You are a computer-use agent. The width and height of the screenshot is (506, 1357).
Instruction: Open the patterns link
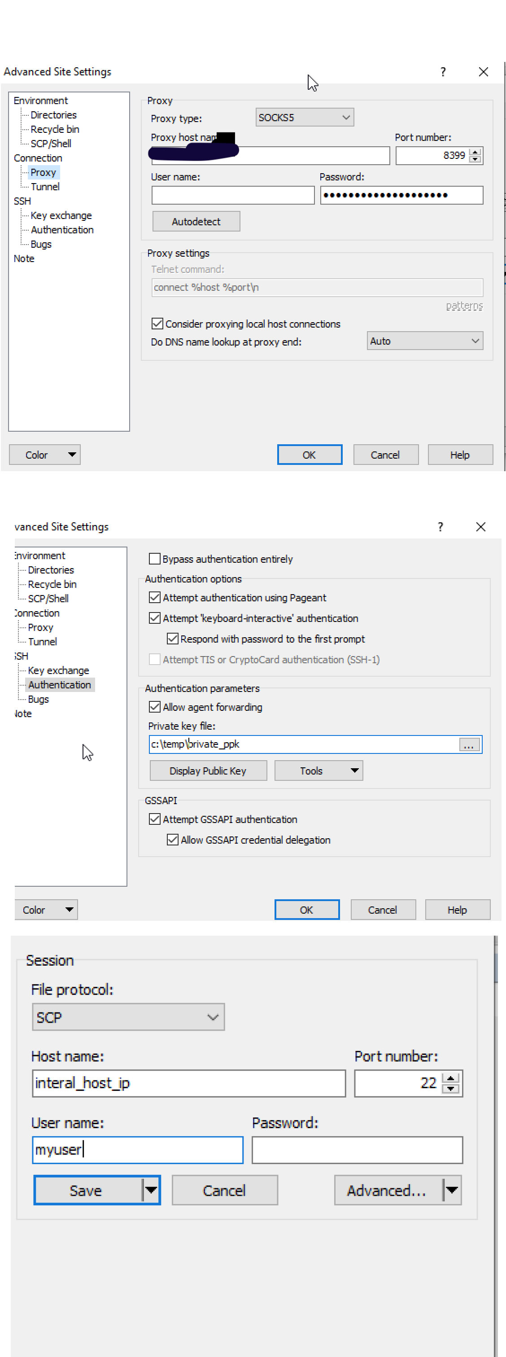point(464,306)
